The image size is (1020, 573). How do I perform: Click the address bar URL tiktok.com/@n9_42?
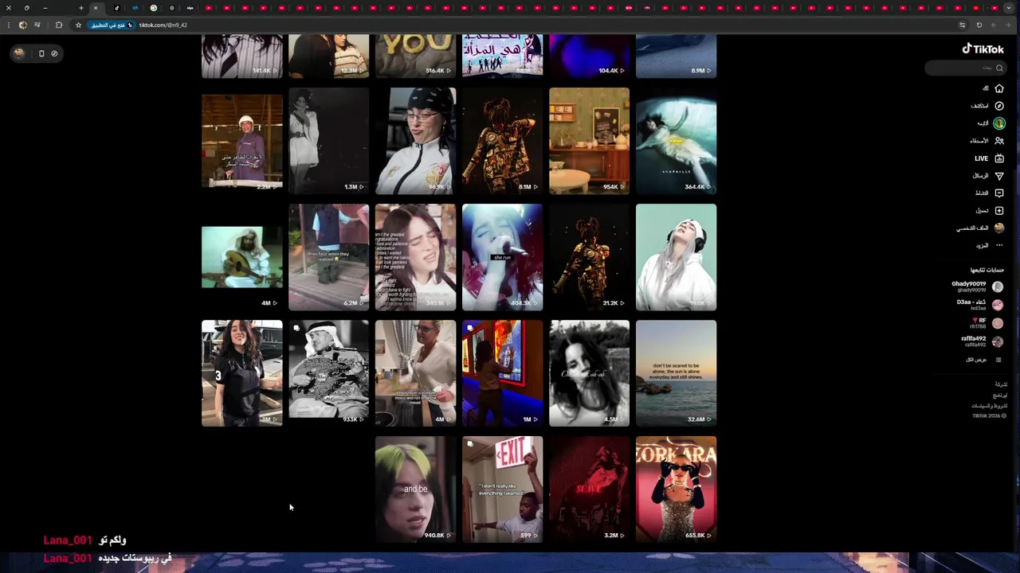(x=163, y=25)
